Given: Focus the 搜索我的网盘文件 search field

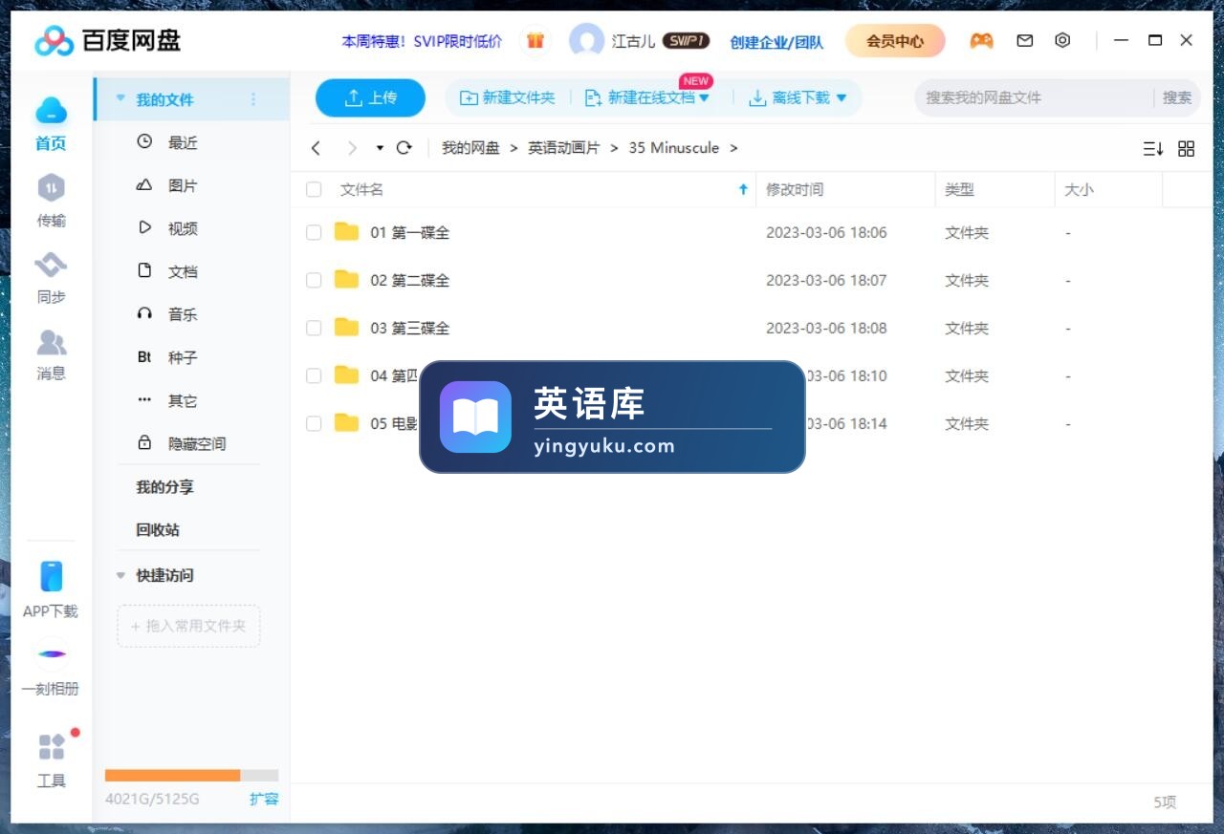Looking at the screenshot, I should 1033,97.
